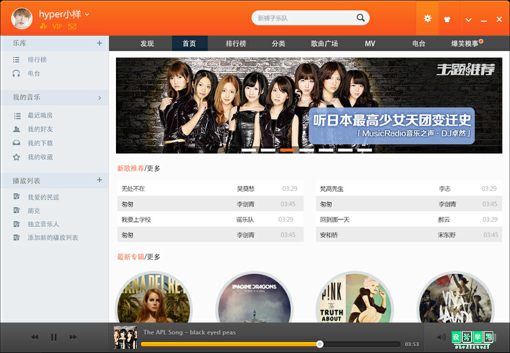The width and height of the screenshot is (510, 353).
Task: Open 我的收藏 star icon
Action: (16, 157)
